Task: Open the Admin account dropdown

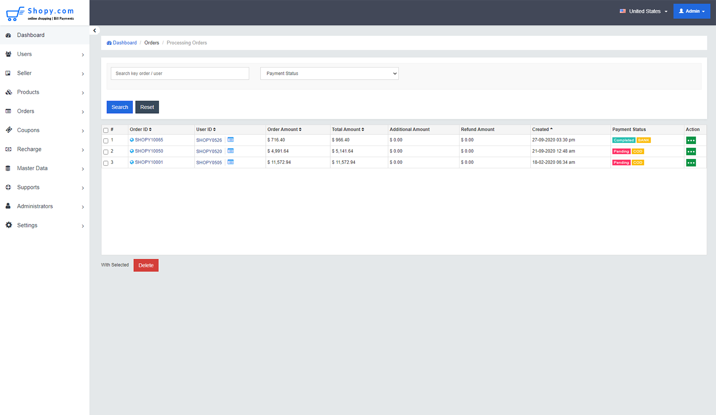Action: pyautogui.click(x=692, y=11)
